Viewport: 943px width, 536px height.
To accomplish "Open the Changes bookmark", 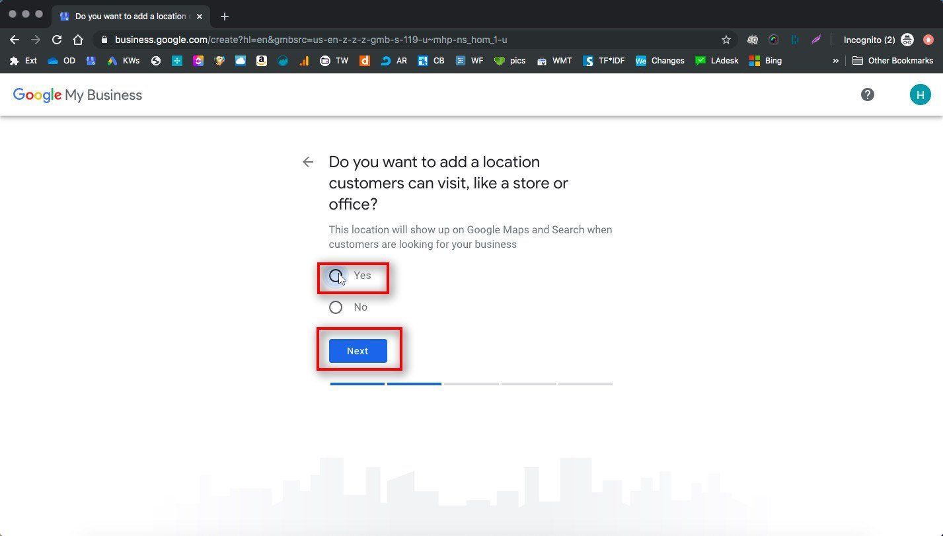I will 660,61.
